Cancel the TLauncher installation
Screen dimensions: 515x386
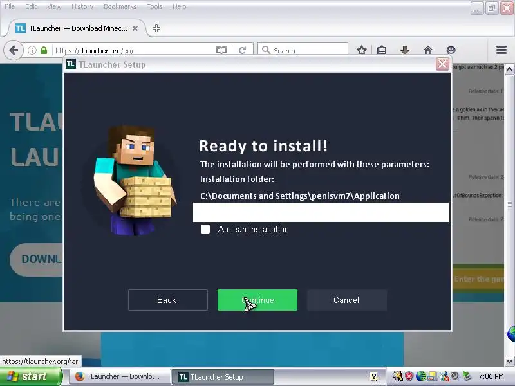coord(347,300)
